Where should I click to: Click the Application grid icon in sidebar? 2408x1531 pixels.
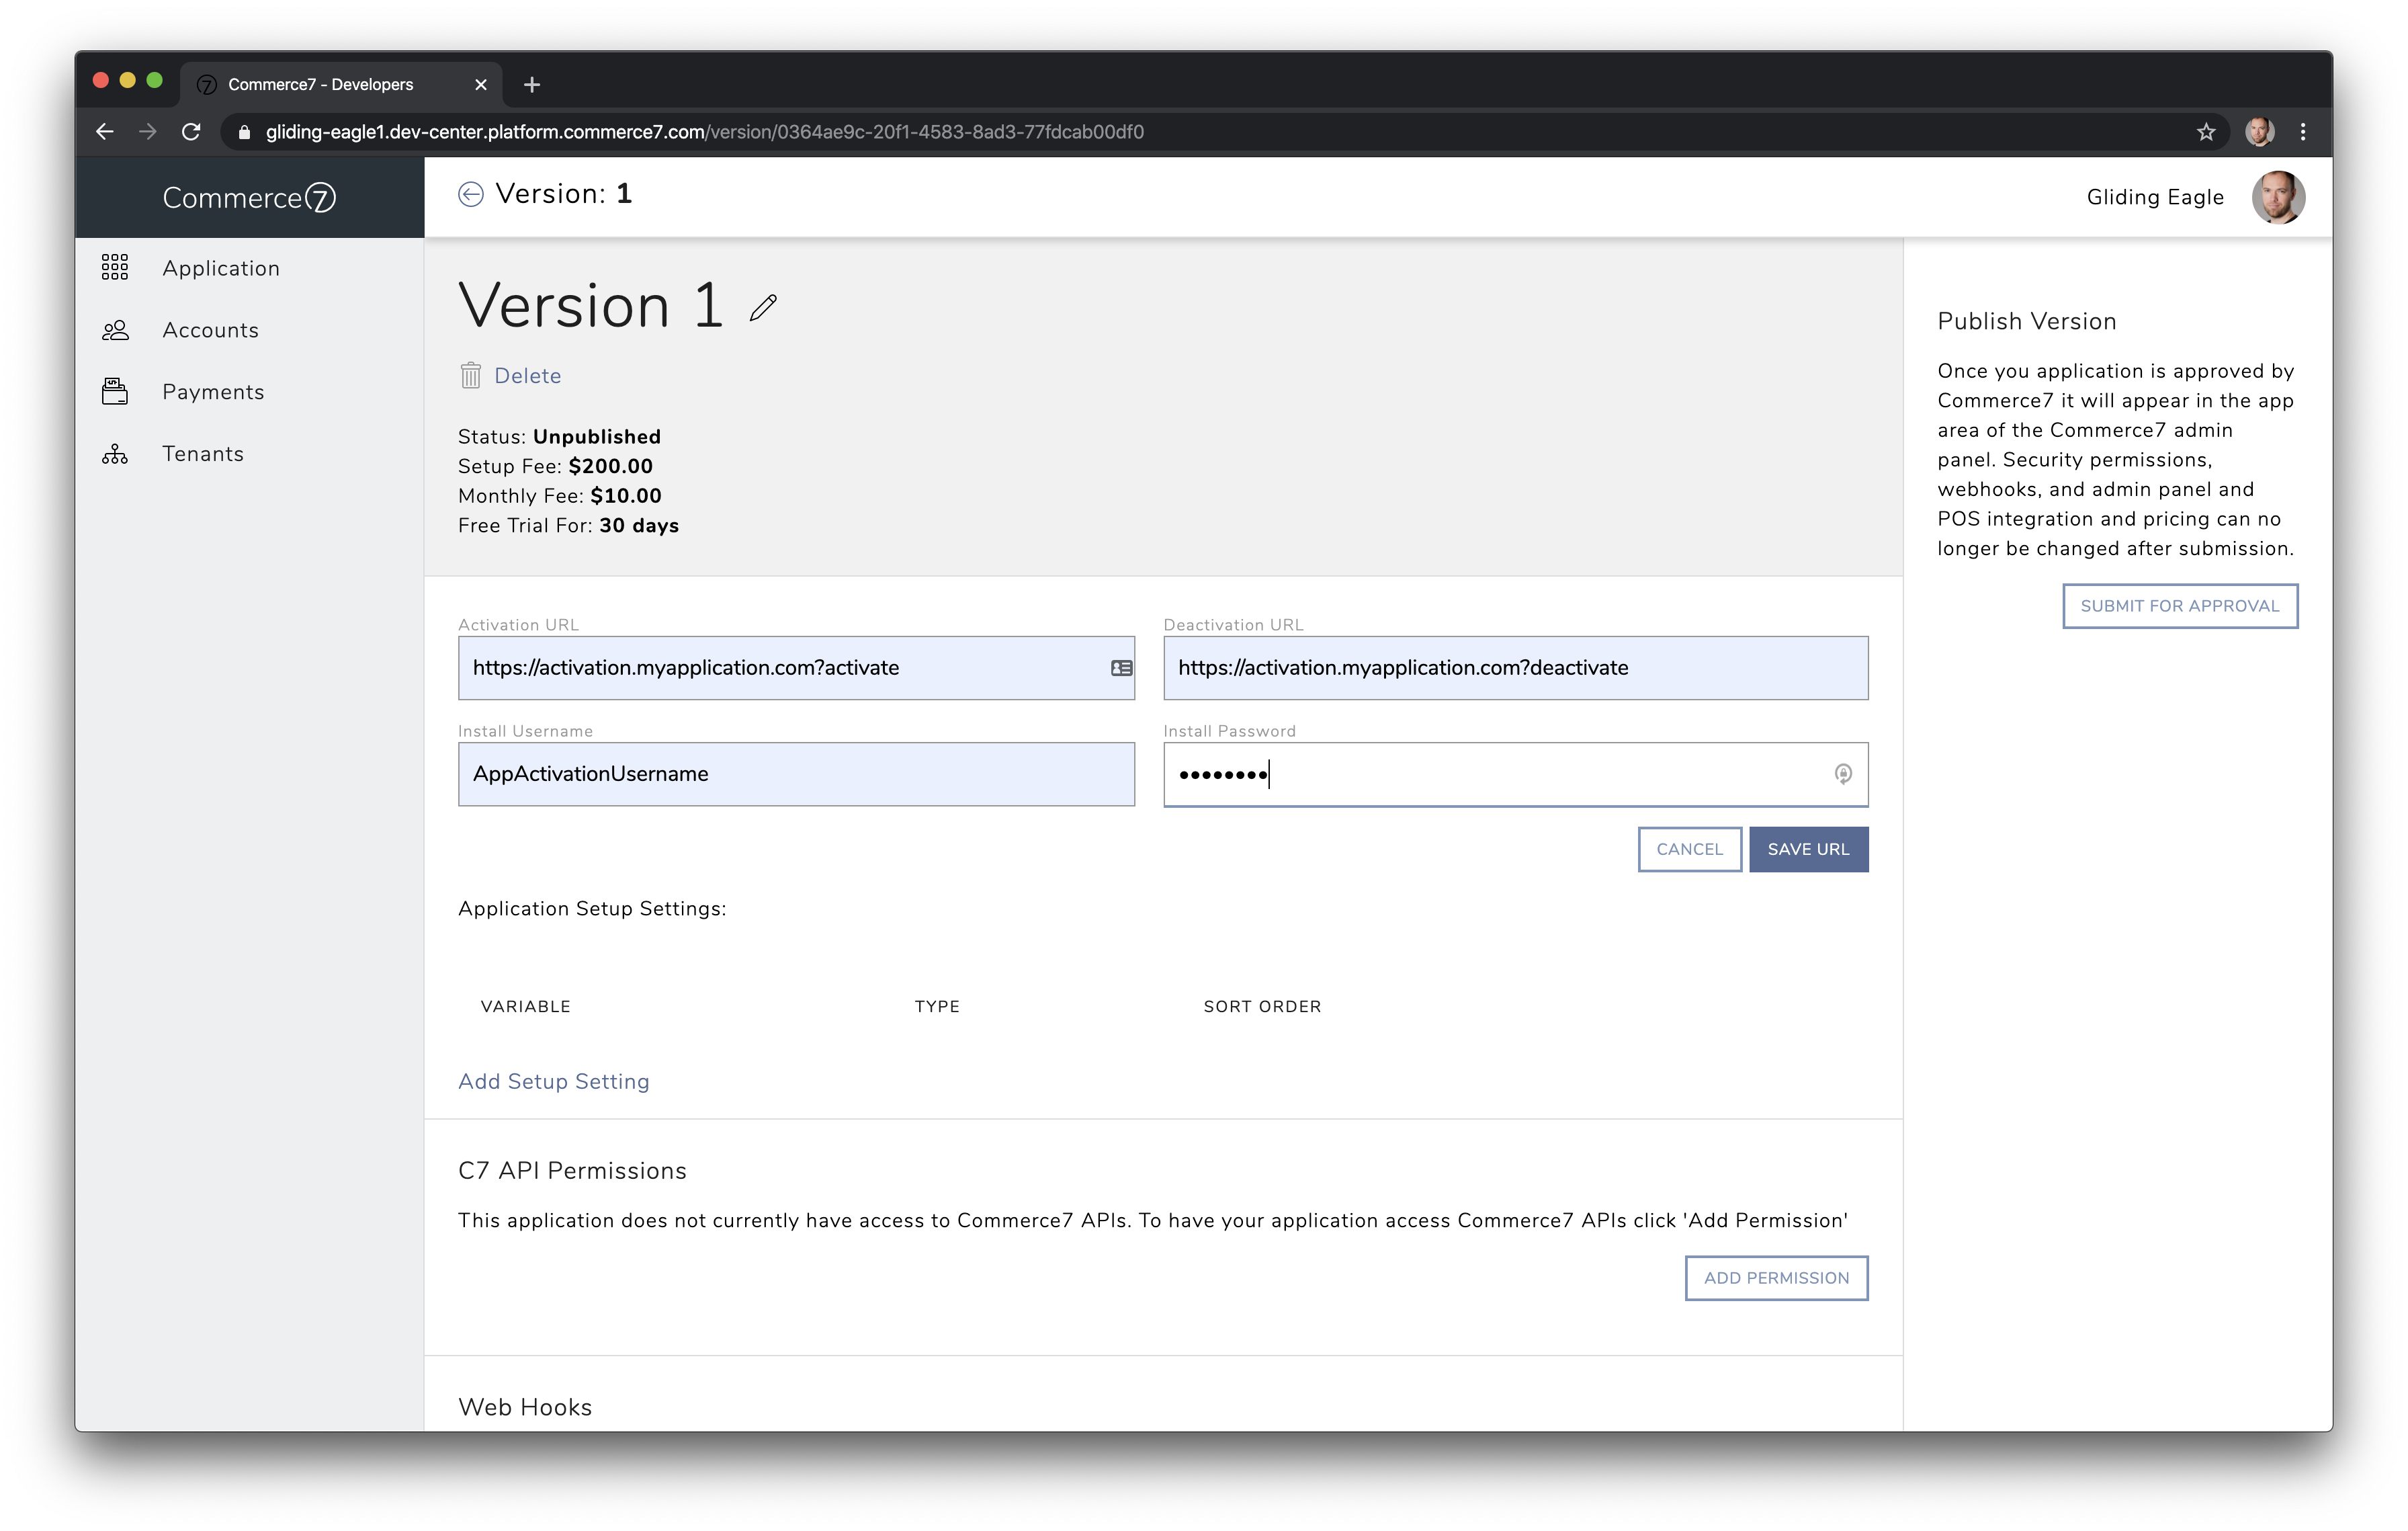coord(115,267)
